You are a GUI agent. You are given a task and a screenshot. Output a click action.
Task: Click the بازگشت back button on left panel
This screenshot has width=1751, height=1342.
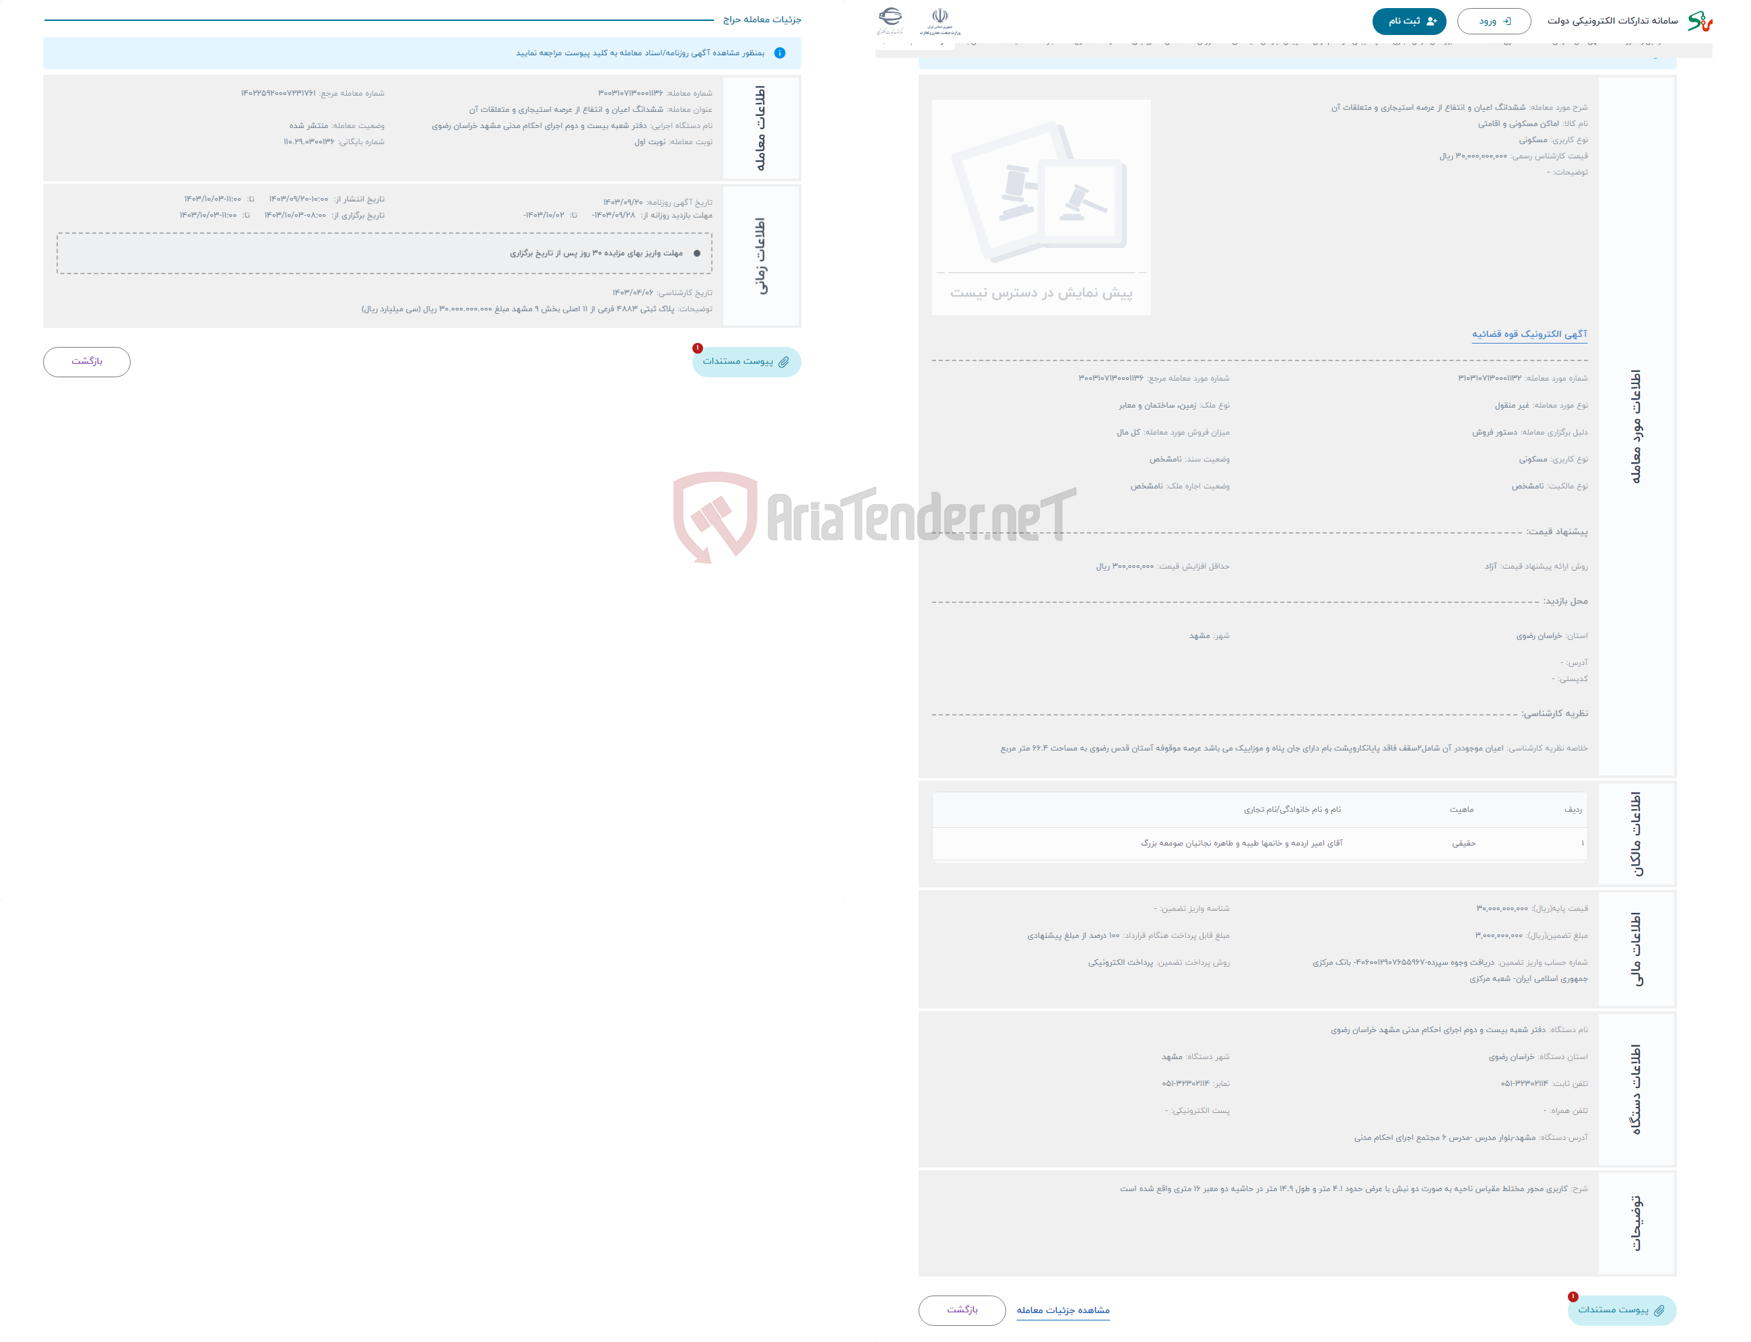click(x=89, y=361)
